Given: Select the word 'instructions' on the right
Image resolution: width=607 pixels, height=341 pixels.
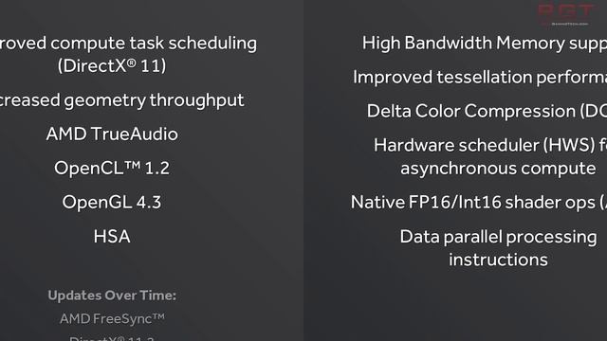Looking at the screenshot, I should [x=498, y=260].
